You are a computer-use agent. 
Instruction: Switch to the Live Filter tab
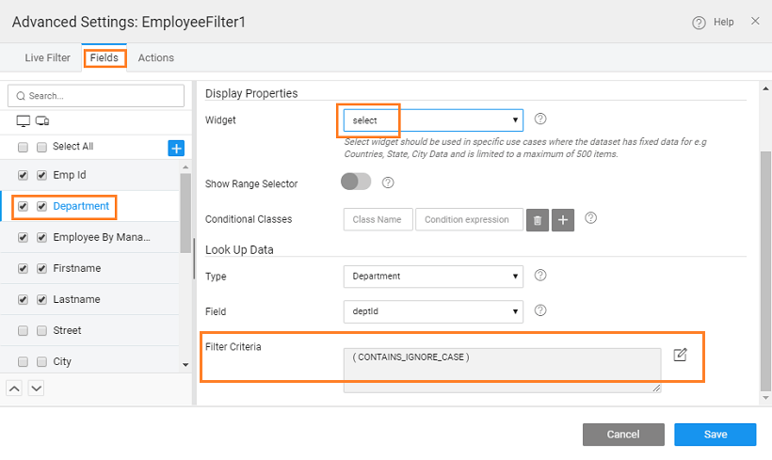47,57
